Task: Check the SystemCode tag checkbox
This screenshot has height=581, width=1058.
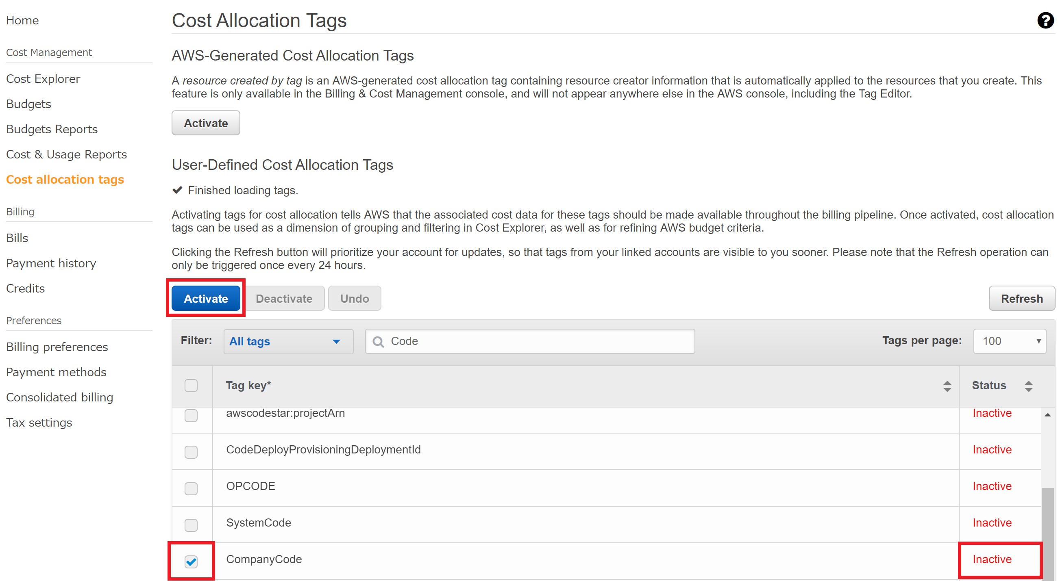Action: 191,525
